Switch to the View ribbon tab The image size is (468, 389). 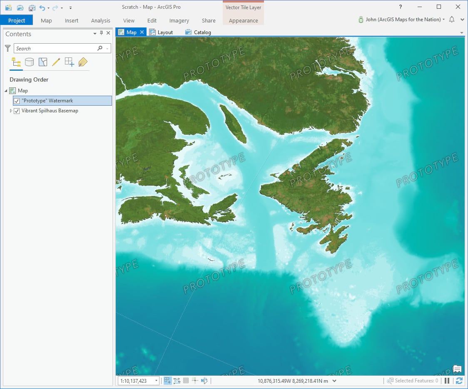pos(129,20)
